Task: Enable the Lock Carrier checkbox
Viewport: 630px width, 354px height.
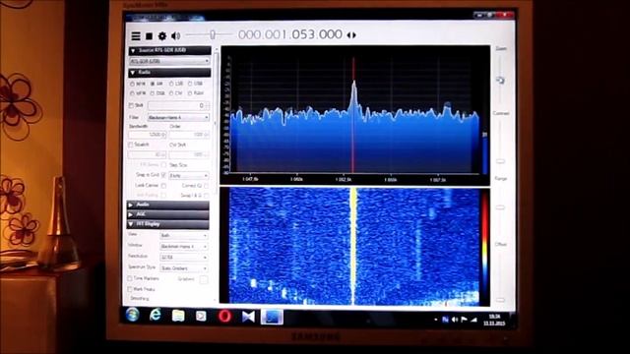Action: [163, 186]
